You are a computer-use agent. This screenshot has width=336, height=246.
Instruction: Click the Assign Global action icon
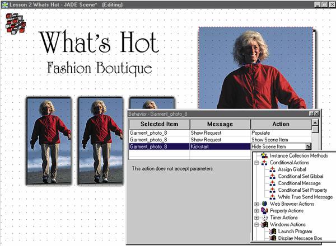point(273,169)
